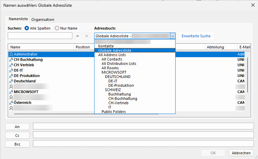Click the search arrow go button
Viewport: 258px width, 159px height.
point(77,36)
